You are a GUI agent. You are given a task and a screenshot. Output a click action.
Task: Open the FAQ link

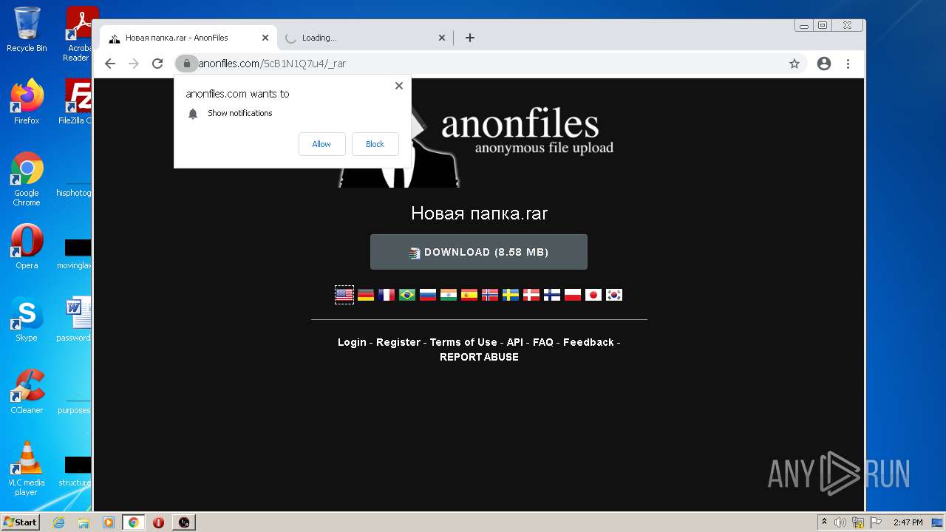pos(543,342)
